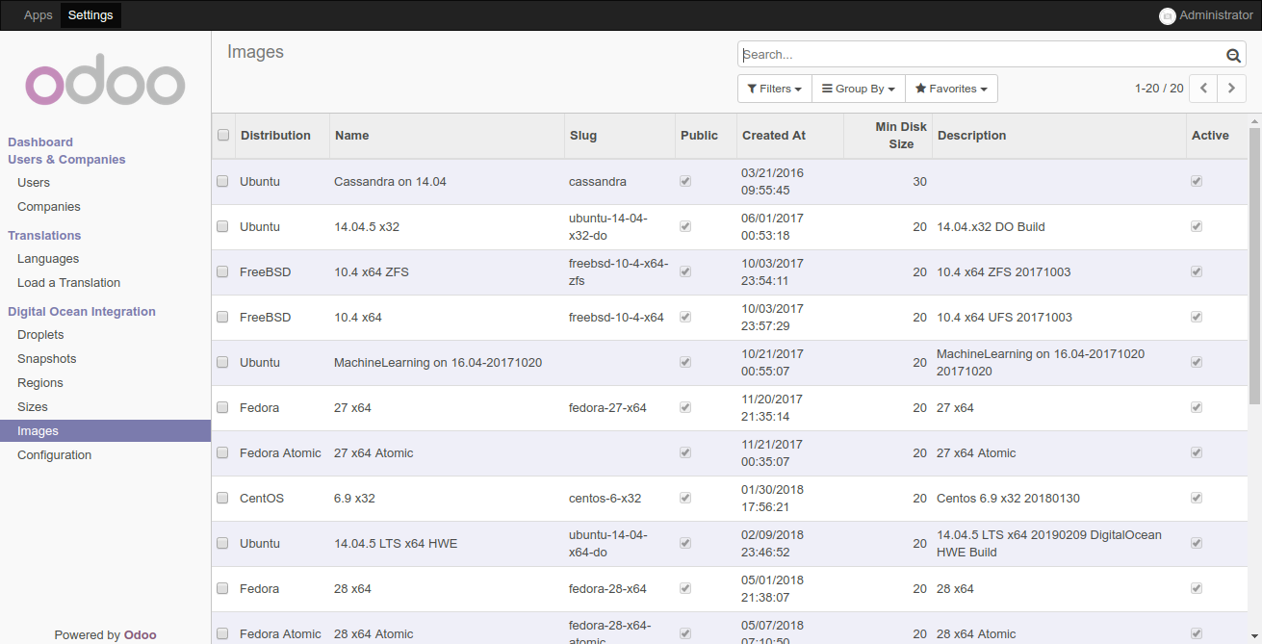Click the Odoo link in footer
Screen dimensions: 1262x644
[x=141, y=634]
